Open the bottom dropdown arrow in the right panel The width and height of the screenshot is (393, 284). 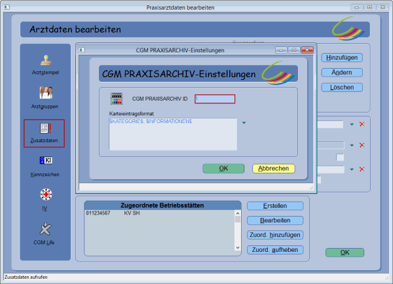[x=351, y=169]
